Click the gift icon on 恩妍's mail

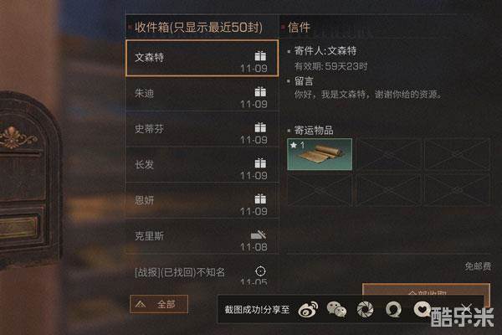point(260,198)
